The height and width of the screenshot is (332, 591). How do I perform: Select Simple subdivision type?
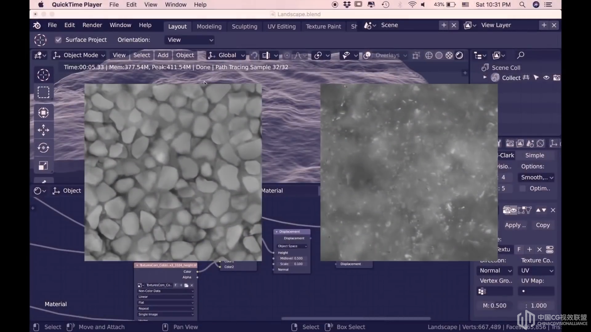point(535,155)
